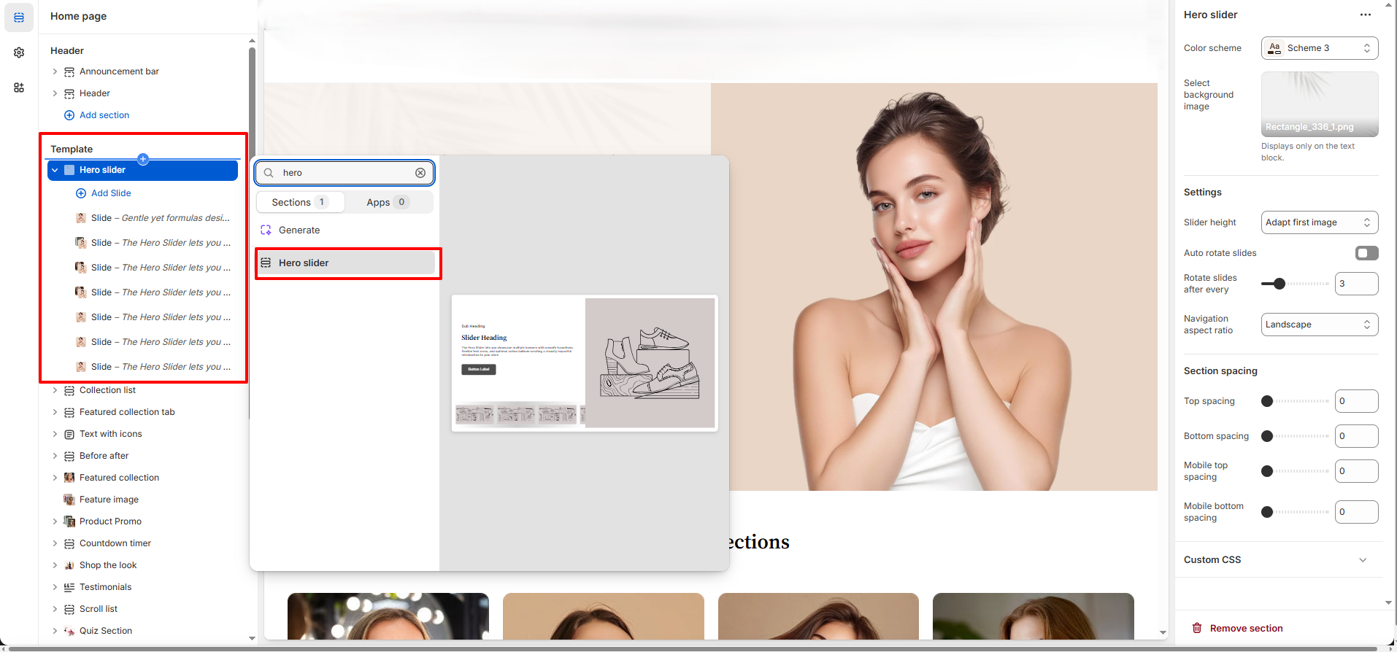The height and width of the screenshot is (652, 1397).
Task: Click Add section link under Header
Action: click(x=104, y=115)
